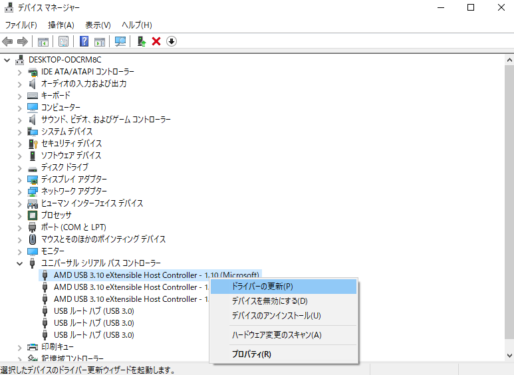The width and height of the screenshot is (514, 375).
Task: Choose ドライバーの更新(P) in context menu
Action: [x=262, y=287]
